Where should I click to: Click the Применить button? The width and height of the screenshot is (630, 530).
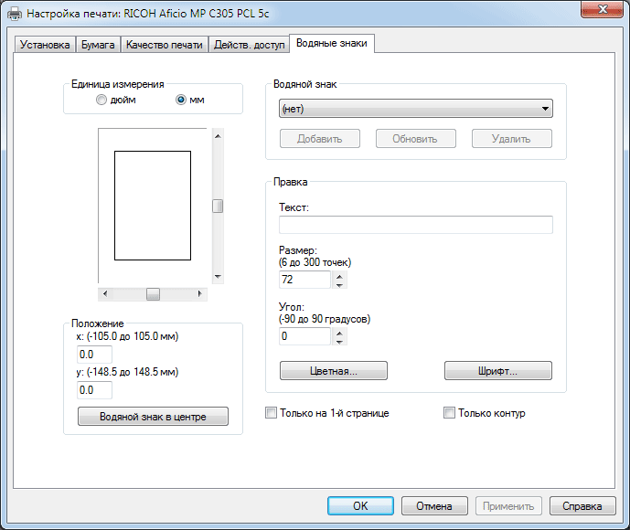[x=508, y=506]
